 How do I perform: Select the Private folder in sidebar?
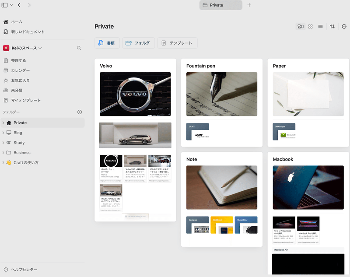coord(42,123)
